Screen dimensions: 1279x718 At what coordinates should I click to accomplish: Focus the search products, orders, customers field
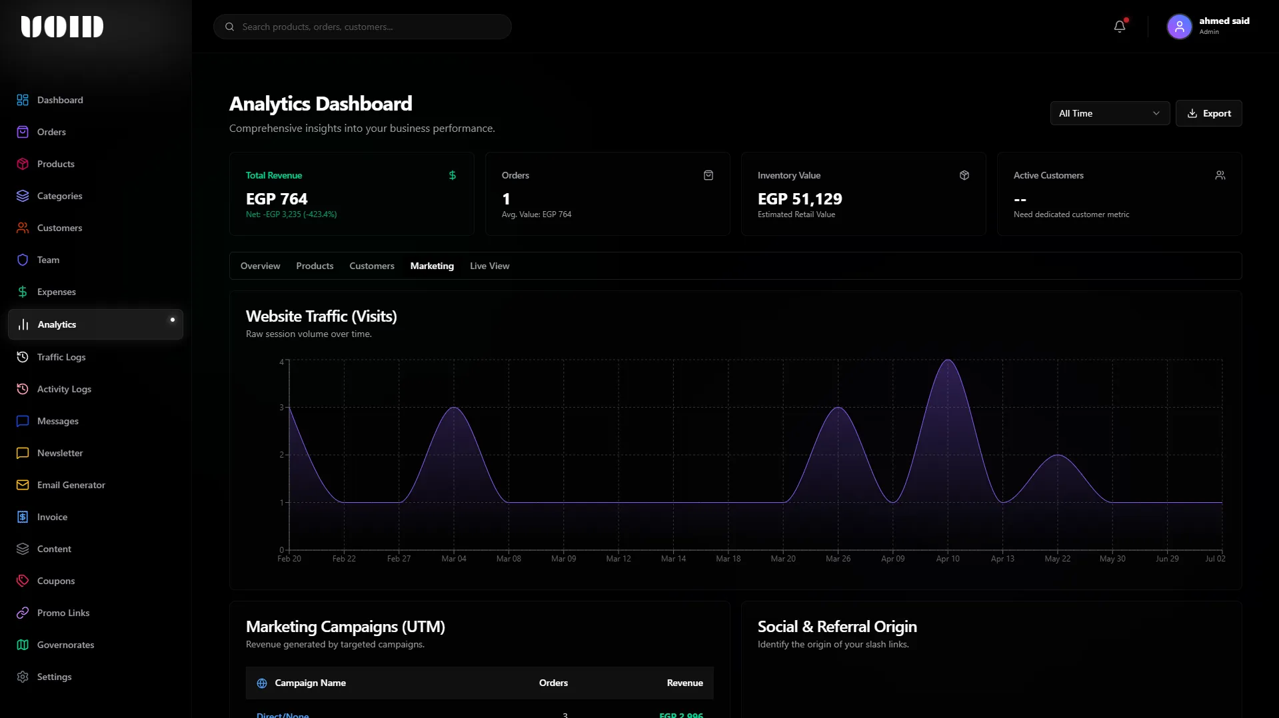[363, 27]
